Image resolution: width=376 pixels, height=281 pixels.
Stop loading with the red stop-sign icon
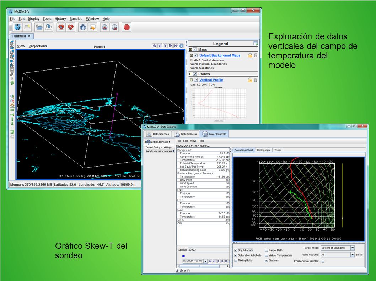click(127, 27)
